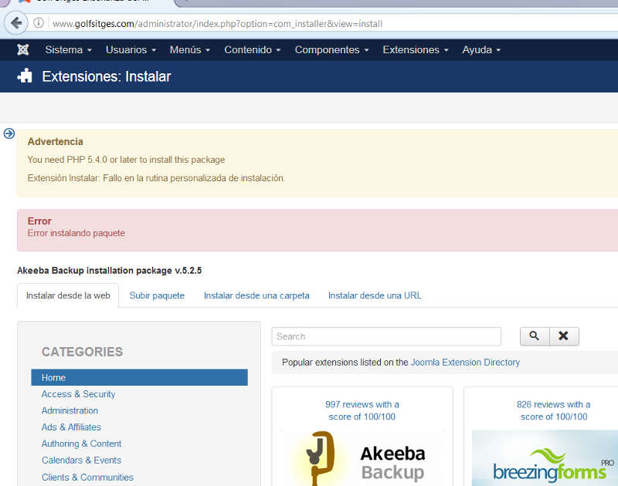Open the Clients & Communities category
Image resolution: width=618 pixels, height=486 pixels.
click(x=87, y=477)
